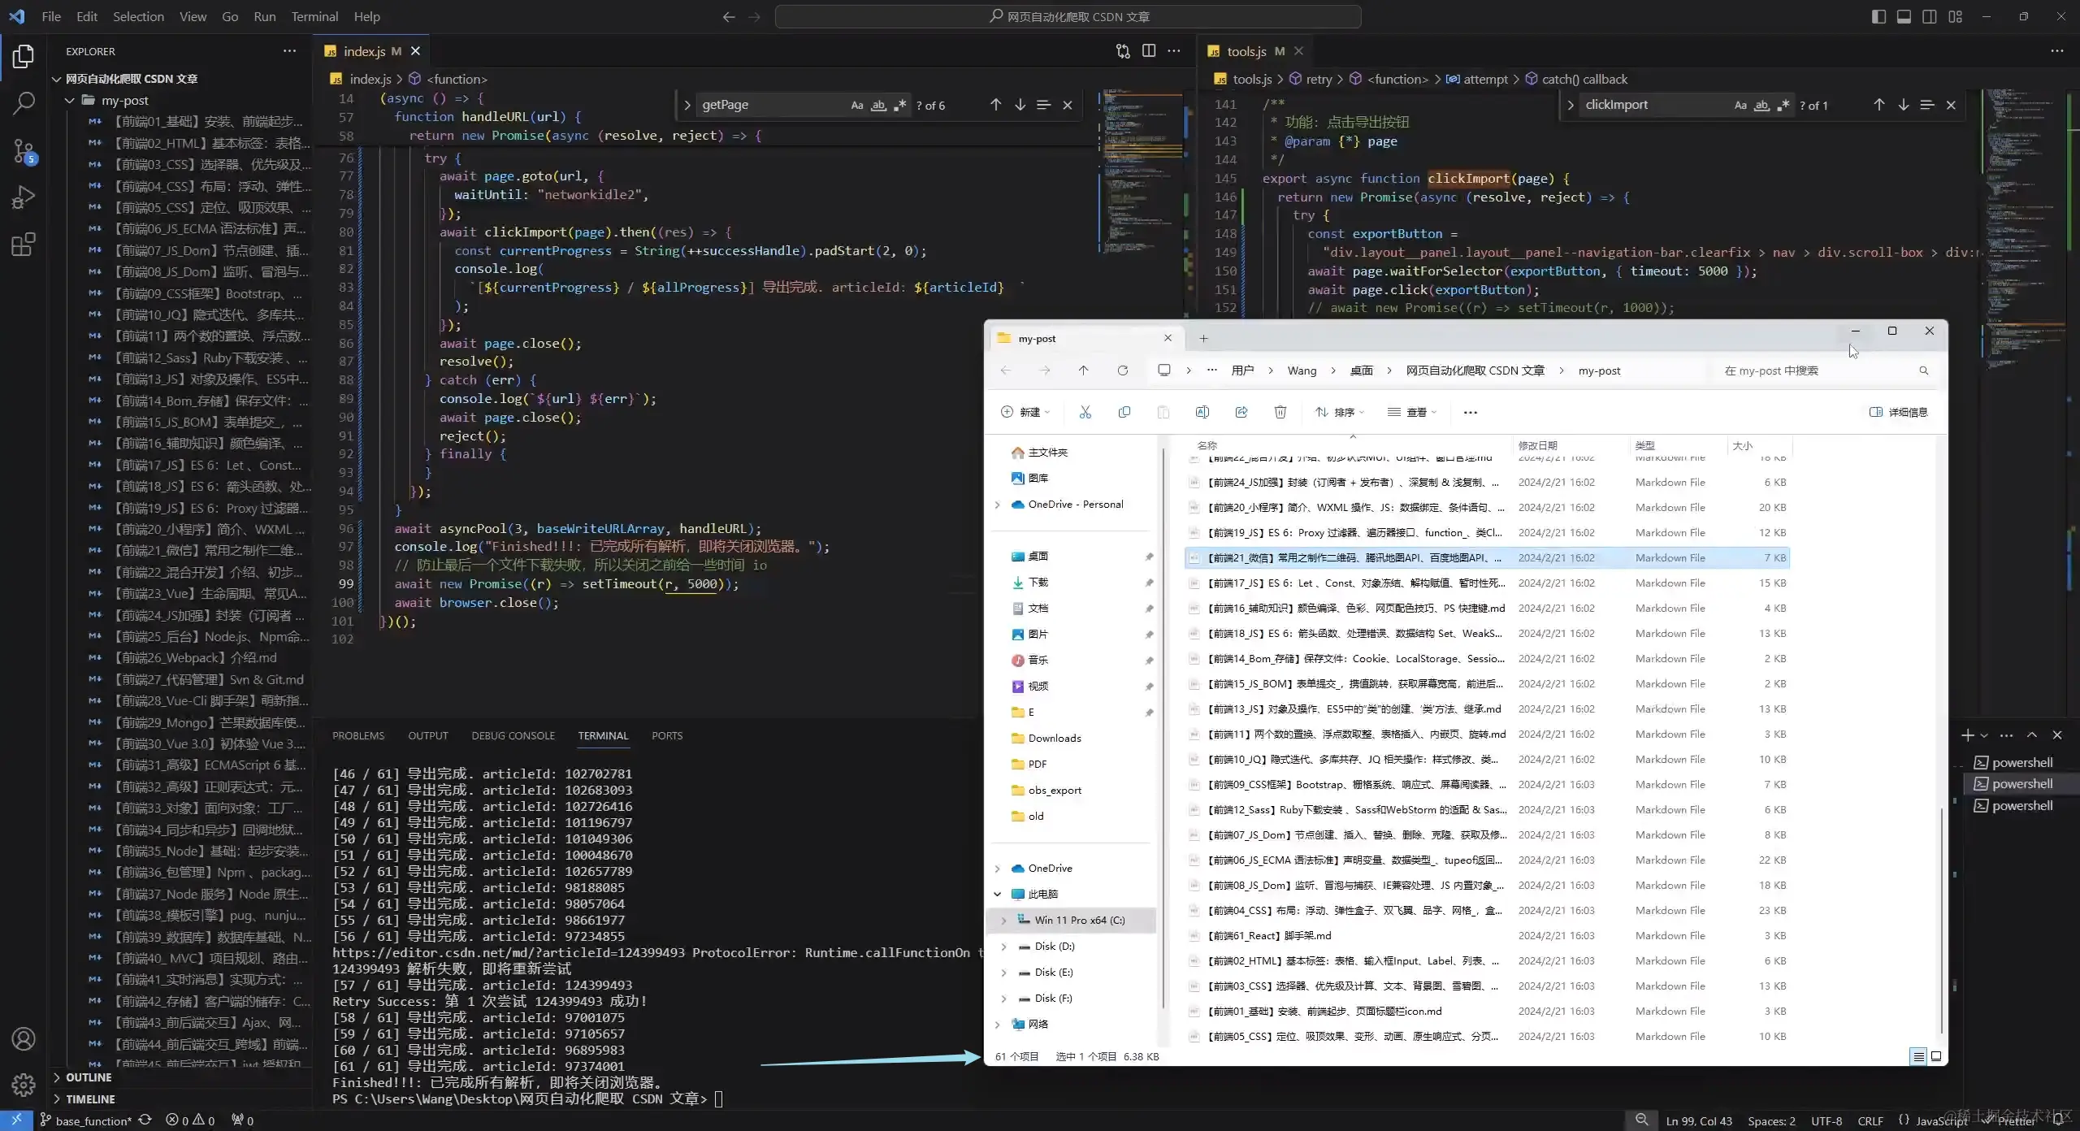This screenshot has width=2080, height=1131.
Task: Expand the OUTLINE section
Action: (x=89, y=1077)
